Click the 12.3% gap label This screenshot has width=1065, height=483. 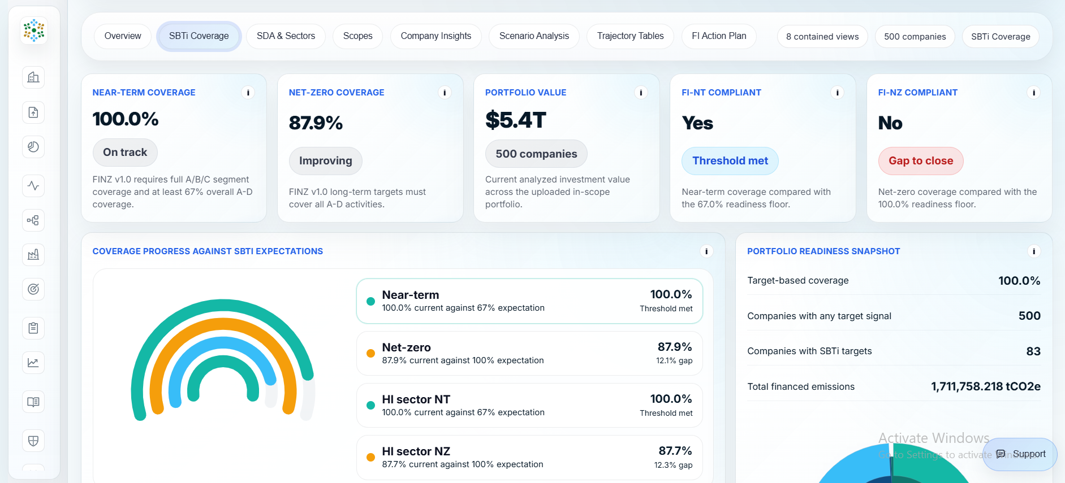pos(673,465)
